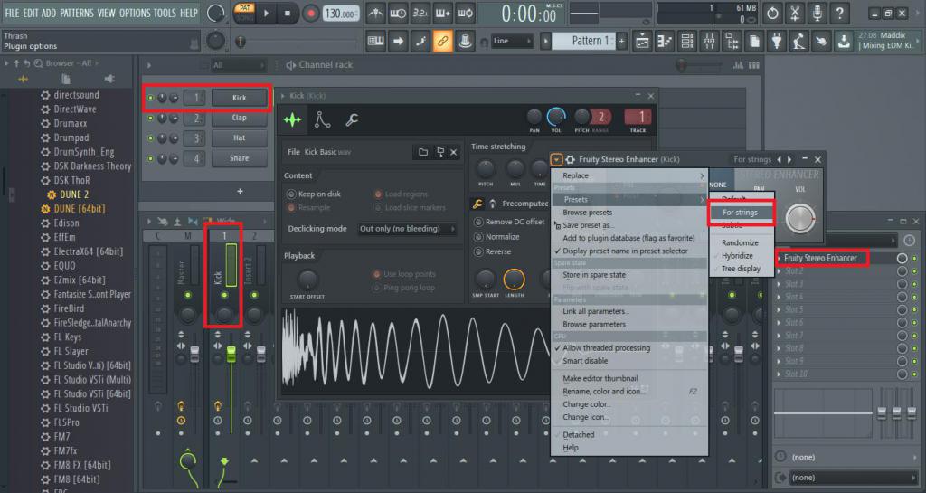
Task: Toggle the Keep on disk option
Action: [291, 194]
